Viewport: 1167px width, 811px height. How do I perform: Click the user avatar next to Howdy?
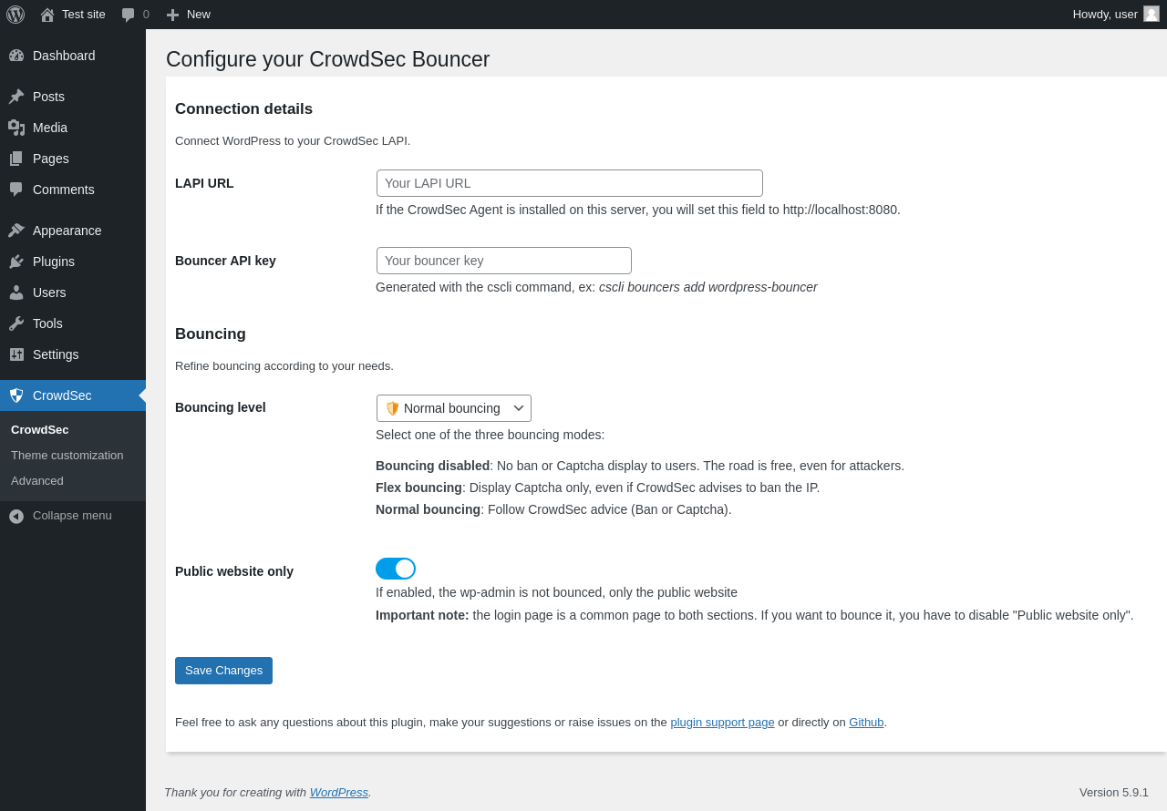click(1152, 14)
